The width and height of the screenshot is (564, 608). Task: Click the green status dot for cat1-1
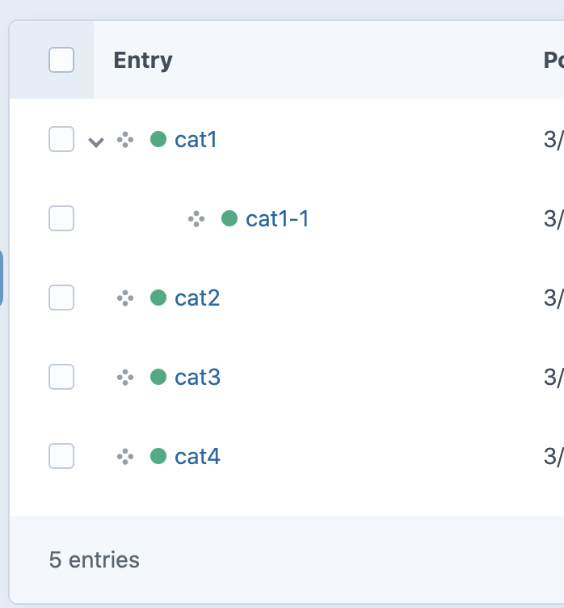point(229,218)
